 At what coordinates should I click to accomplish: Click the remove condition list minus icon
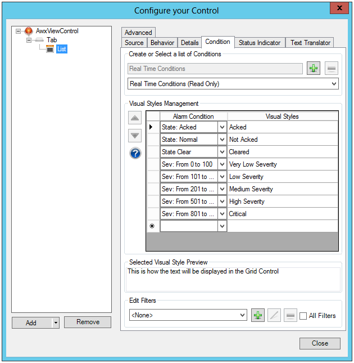pyautogui.click(x=332, y=69)
